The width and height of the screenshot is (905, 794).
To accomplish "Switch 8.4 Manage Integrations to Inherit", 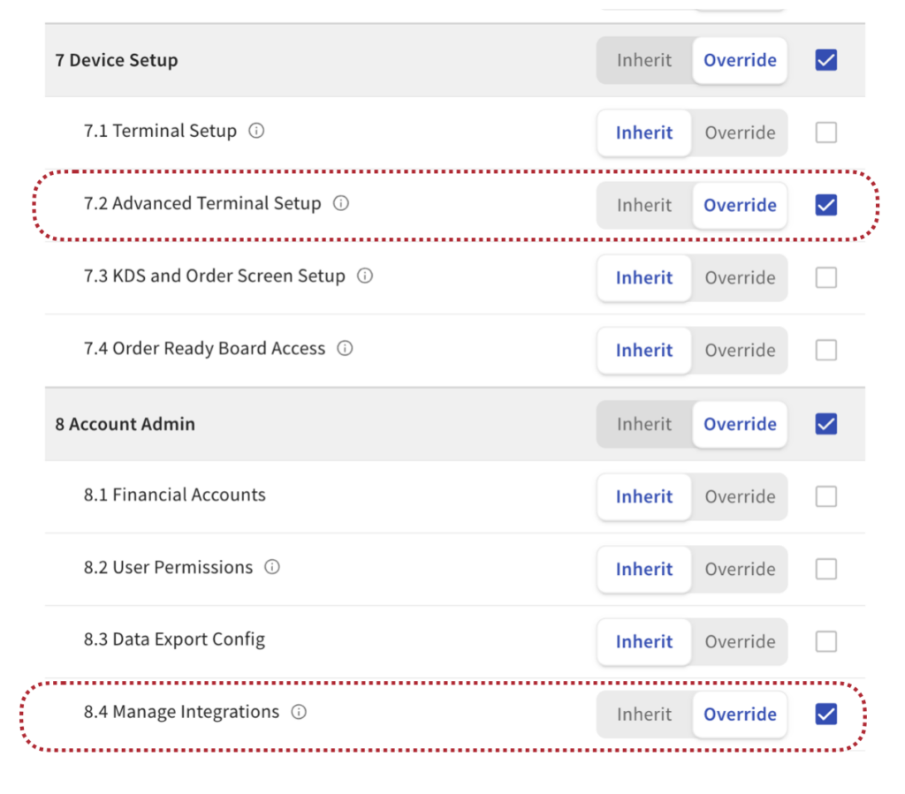I will click(x=644, y=715).
